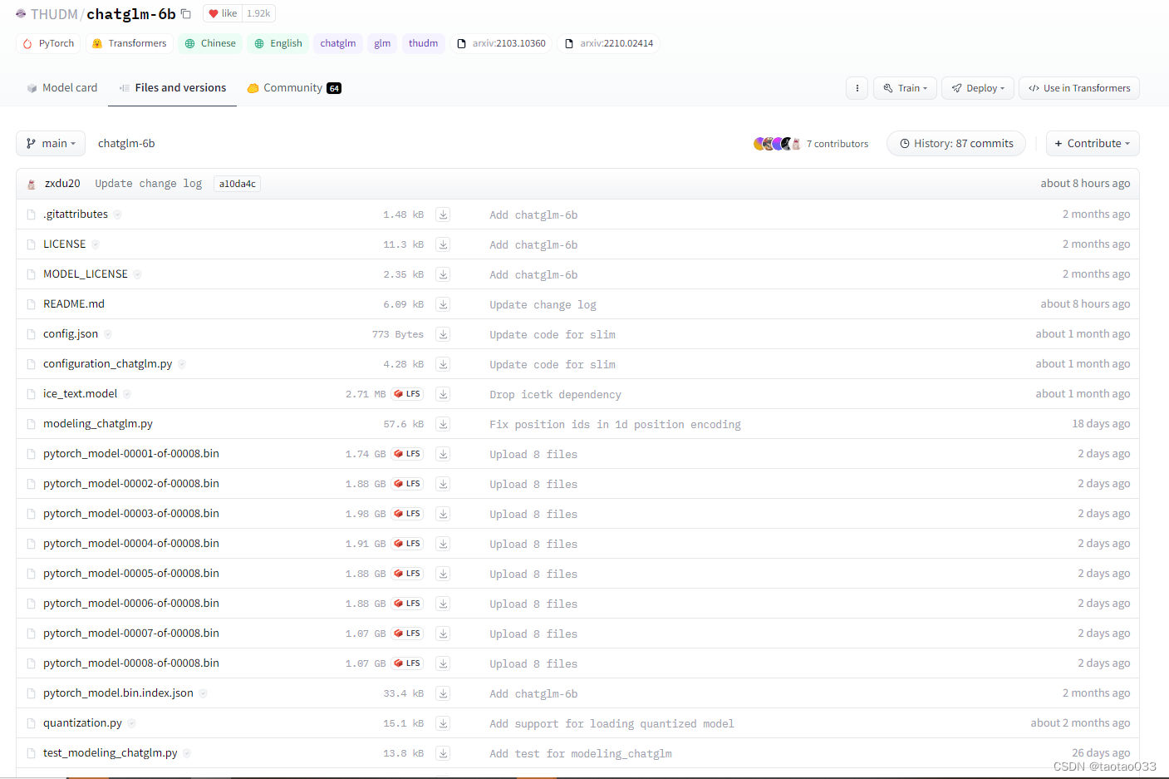Image resolution: width=1169 pixels, height=779 pixels.
Task: Download the README.md file via its download icon
Action: [x=443, y=303]
